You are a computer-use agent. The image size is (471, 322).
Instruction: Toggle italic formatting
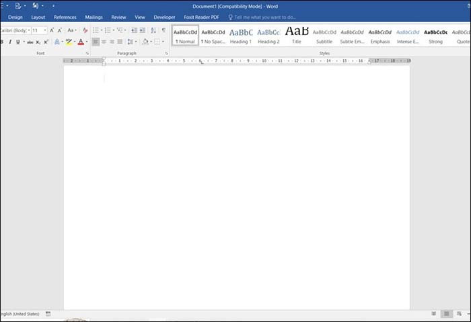tap(10, 42)
